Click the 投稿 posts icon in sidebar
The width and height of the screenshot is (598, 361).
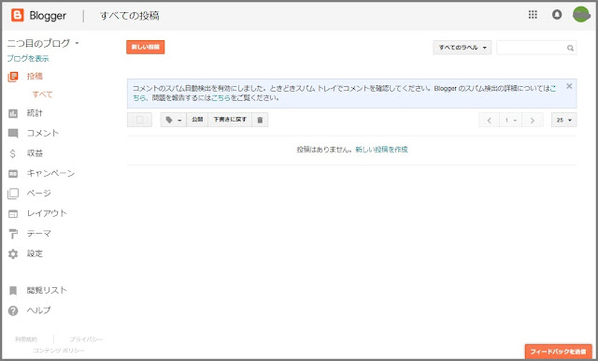click(x=13, y=77)
